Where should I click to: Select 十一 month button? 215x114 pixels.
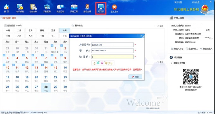53,36
